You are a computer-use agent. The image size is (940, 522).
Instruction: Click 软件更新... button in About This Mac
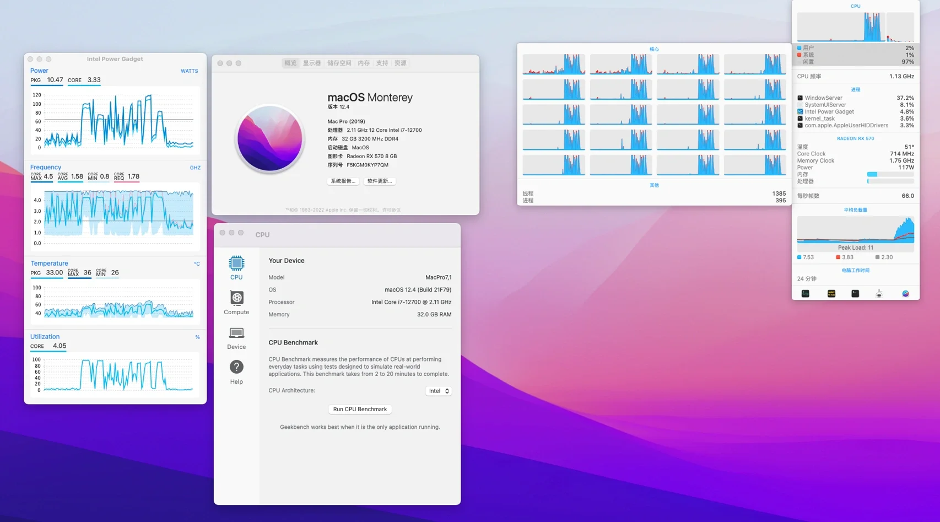click(380, 181)
